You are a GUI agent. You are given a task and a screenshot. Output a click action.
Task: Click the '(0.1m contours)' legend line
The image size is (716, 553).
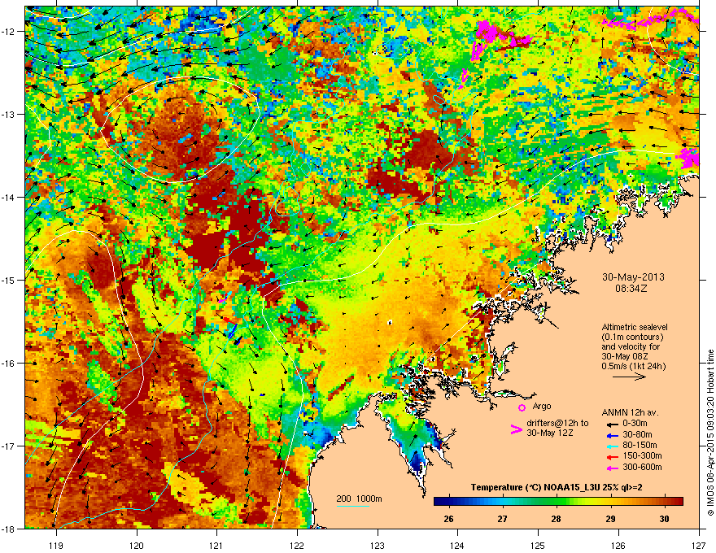click(632, 337)
